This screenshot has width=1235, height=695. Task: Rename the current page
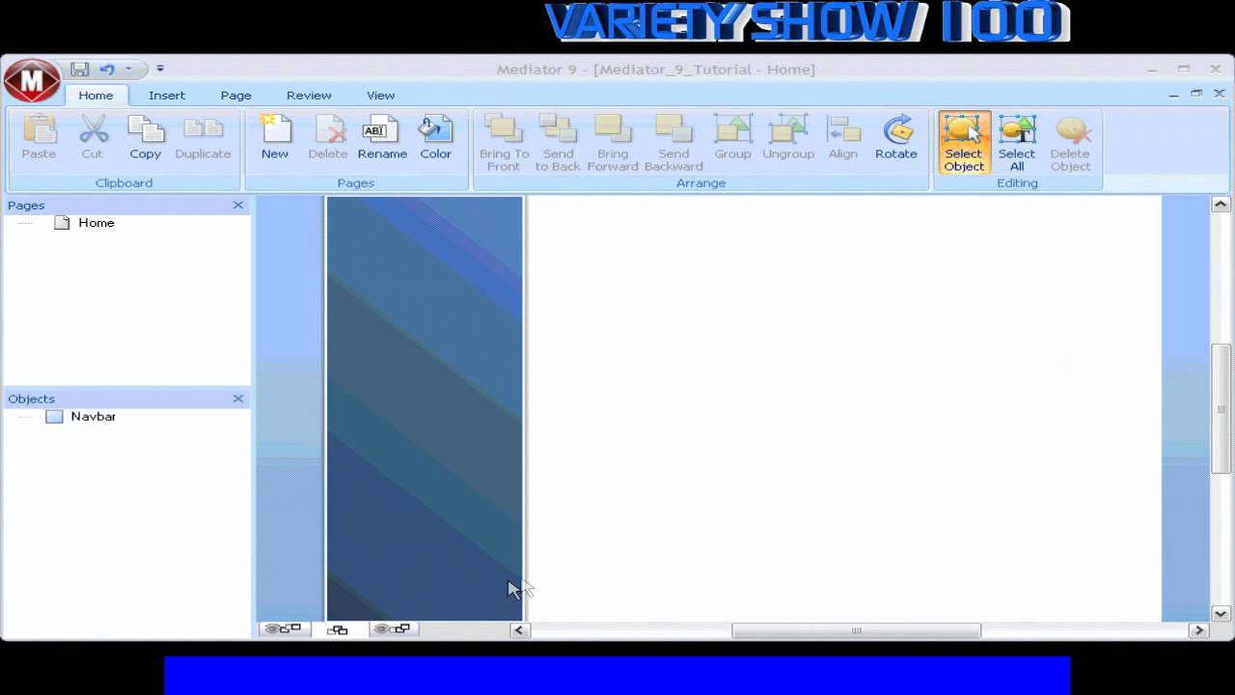click(x=382, y=138)
